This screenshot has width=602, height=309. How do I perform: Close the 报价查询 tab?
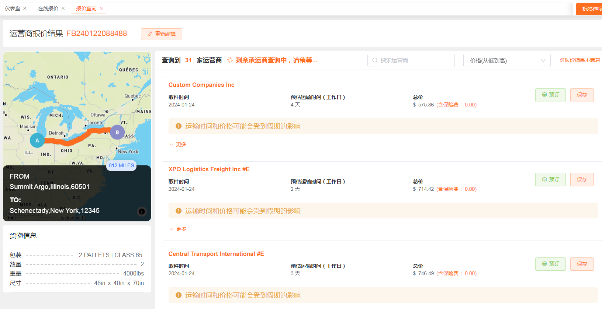tap(101, 8)
